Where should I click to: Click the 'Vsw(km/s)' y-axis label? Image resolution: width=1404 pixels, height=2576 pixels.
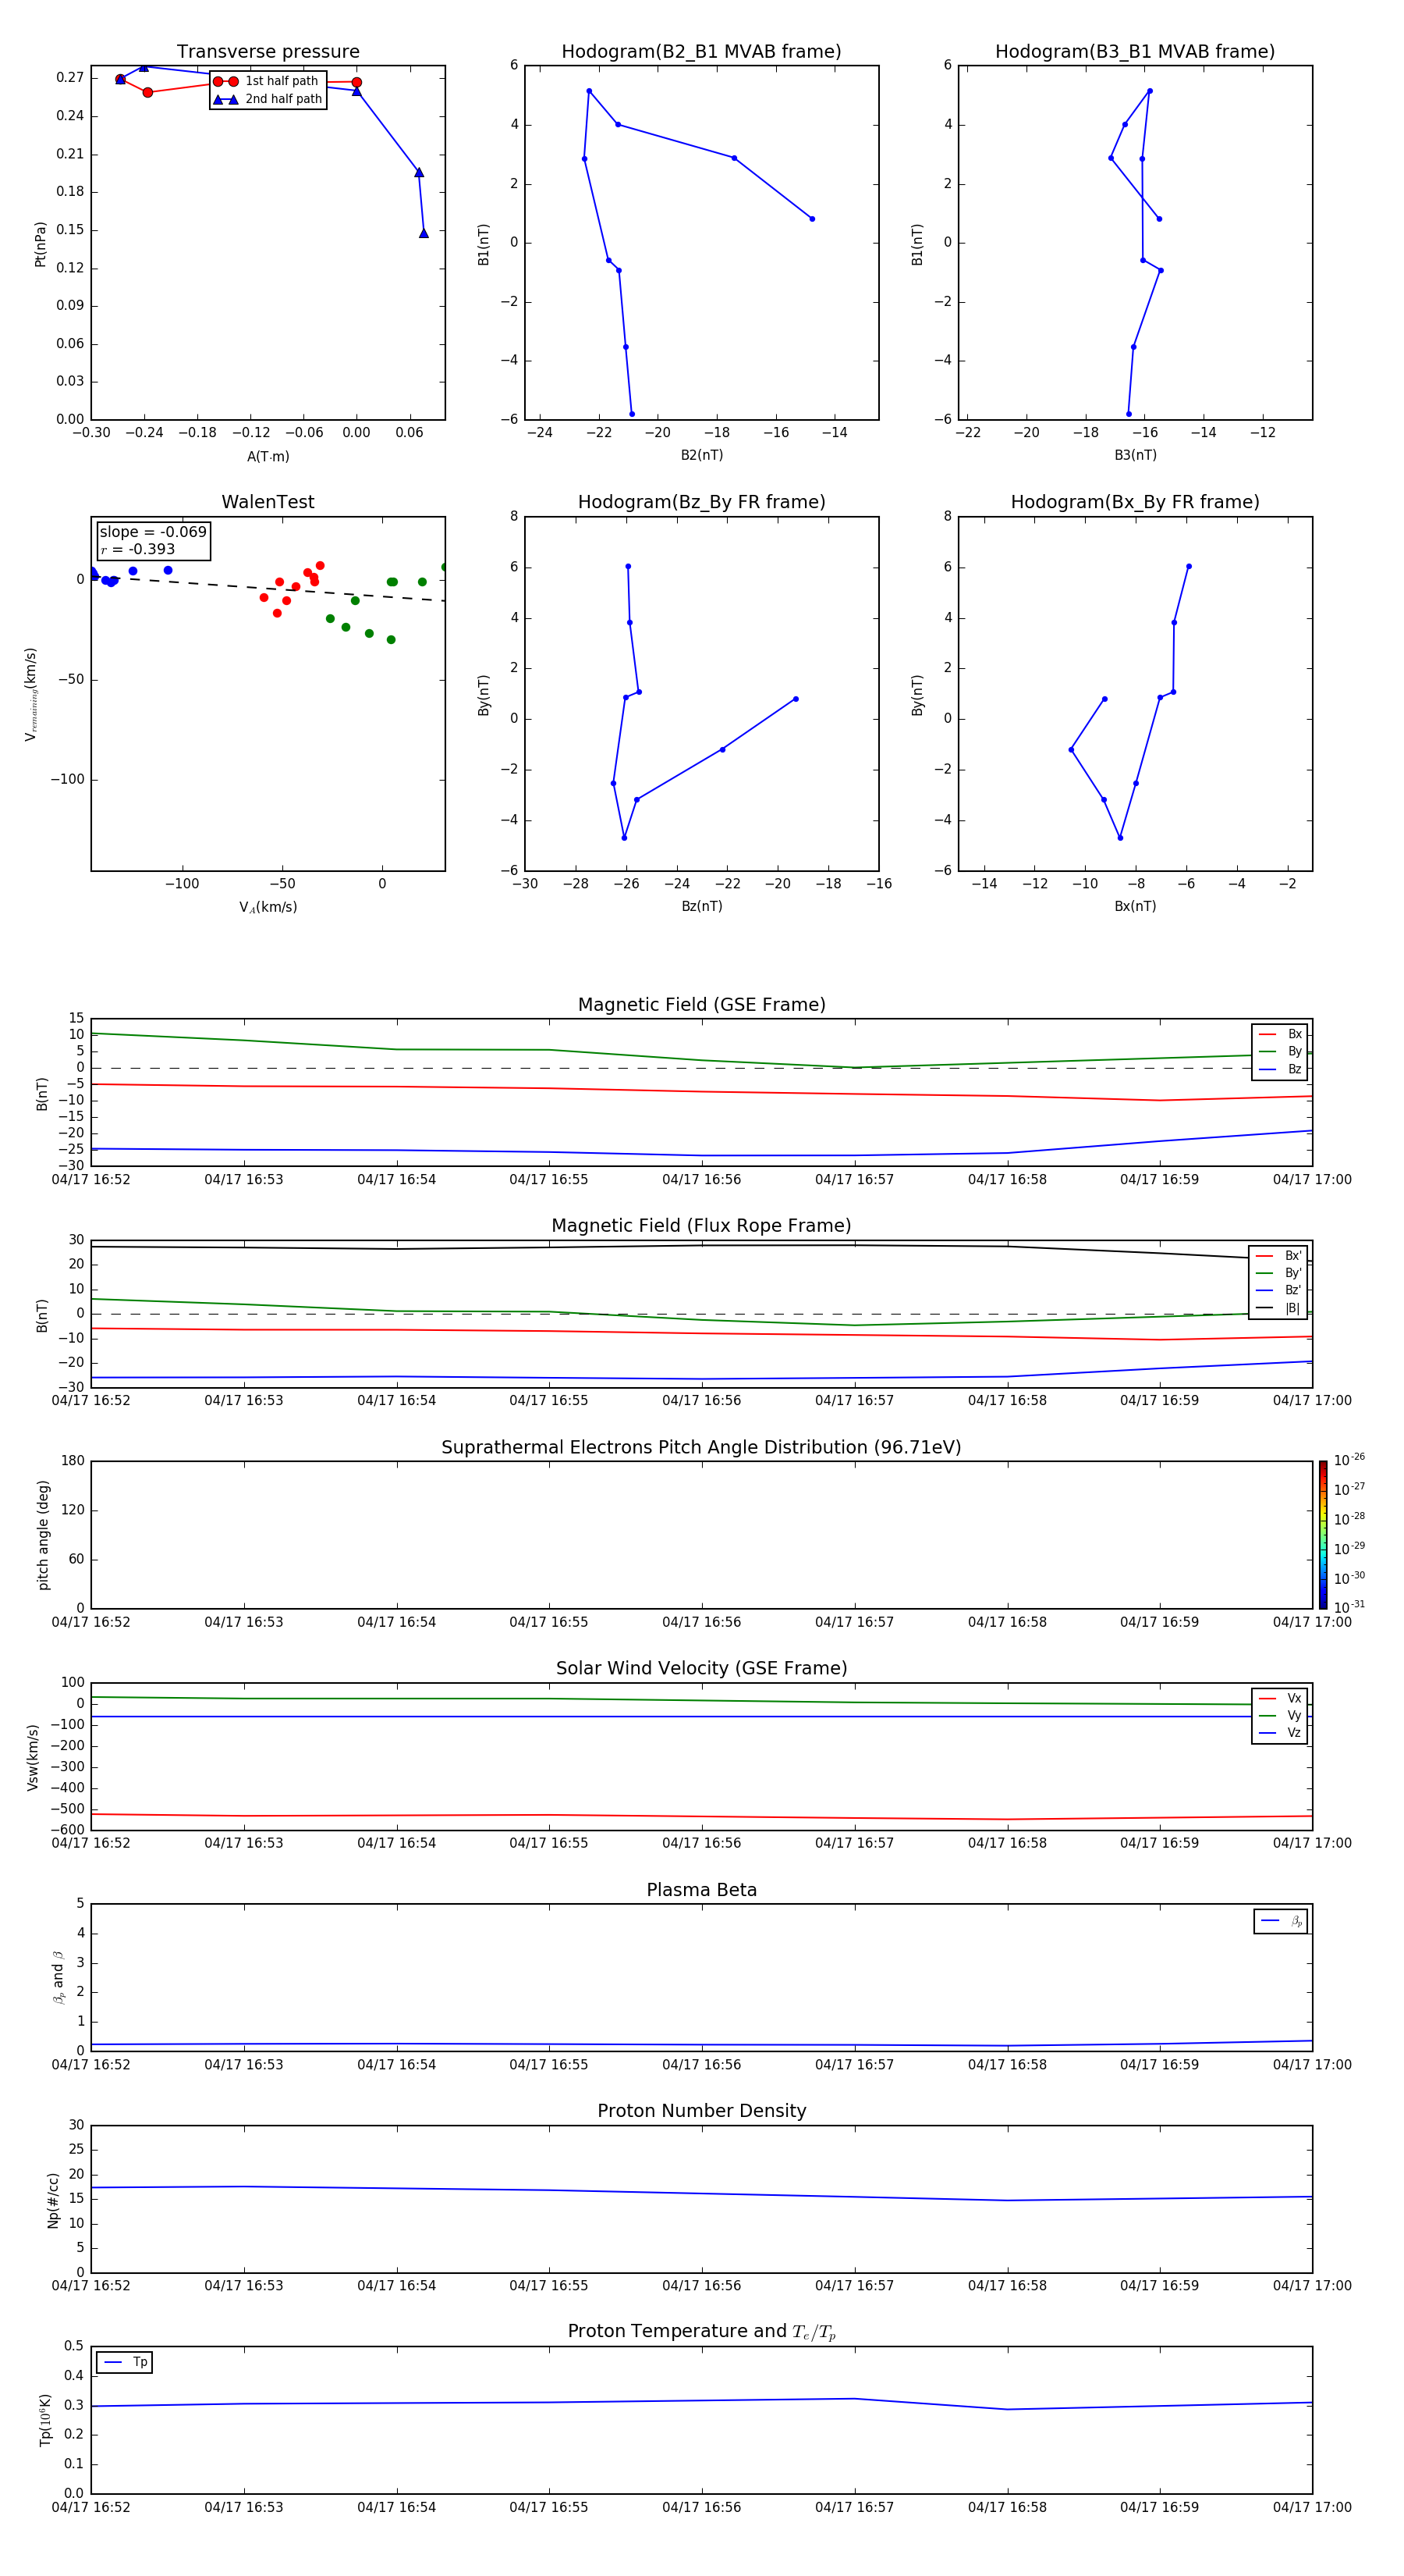33,1757
